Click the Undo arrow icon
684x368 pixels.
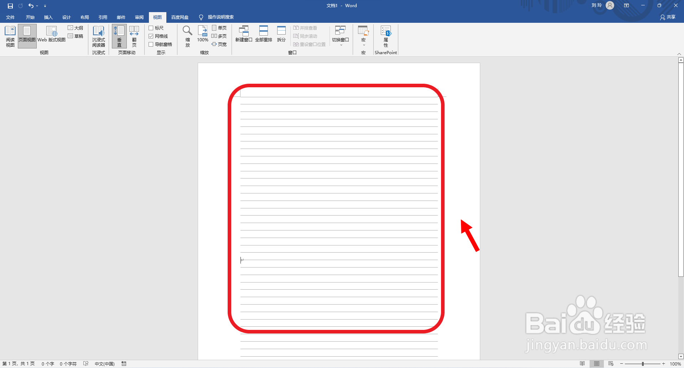(31, 6)
